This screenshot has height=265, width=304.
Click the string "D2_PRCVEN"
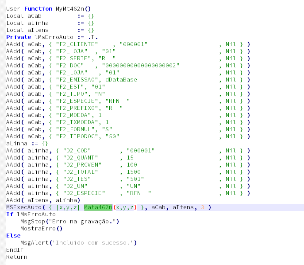tap(82, 165)
